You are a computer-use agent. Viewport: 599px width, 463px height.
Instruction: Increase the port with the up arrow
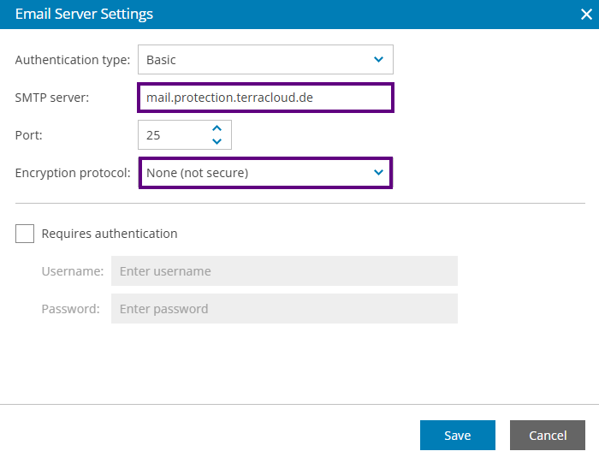pyautogui.click(x=217, y=128)
